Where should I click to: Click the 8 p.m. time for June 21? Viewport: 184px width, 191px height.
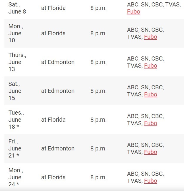[x=98, y=148]
